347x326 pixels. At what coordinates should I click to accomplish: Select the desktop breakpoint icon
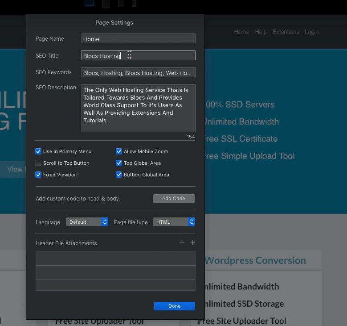[89, 4]
